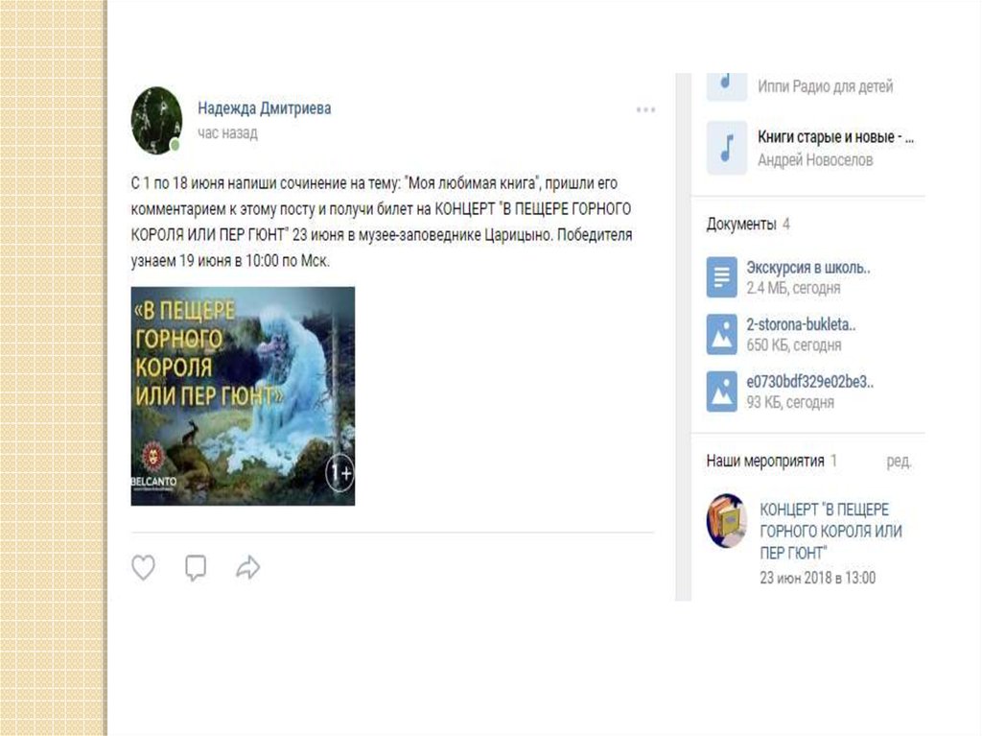Screen dimensions: 982x736
Task: Open the e0730bdf329e02be3 image file icon
Action: pyautogui.click(x=722, y=392)
